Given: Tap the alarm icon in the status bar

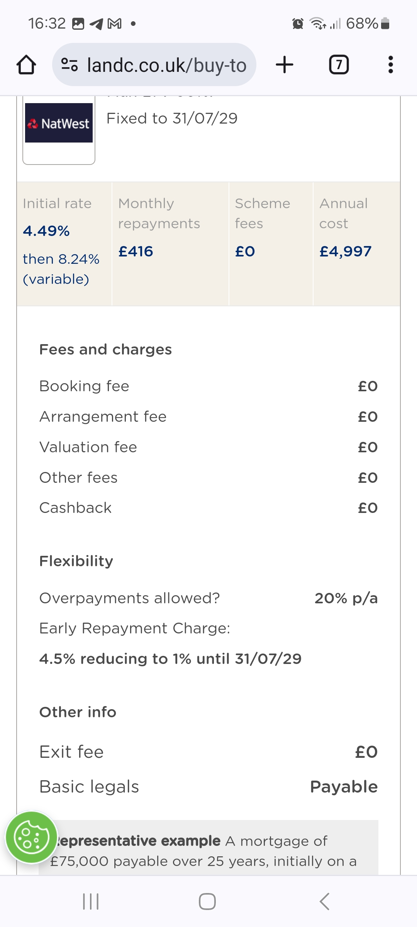Looking at the screenshot, I should click(x=298, y=24).
